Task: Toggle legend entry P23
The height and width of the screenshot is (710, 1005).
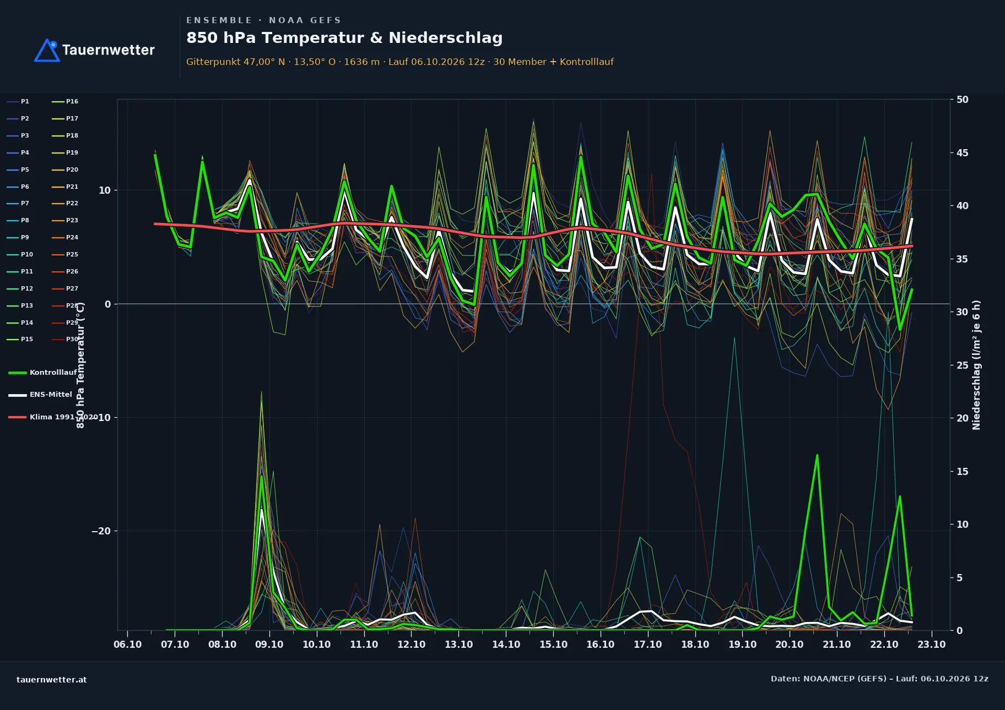Action: click(x=65, y=220)
